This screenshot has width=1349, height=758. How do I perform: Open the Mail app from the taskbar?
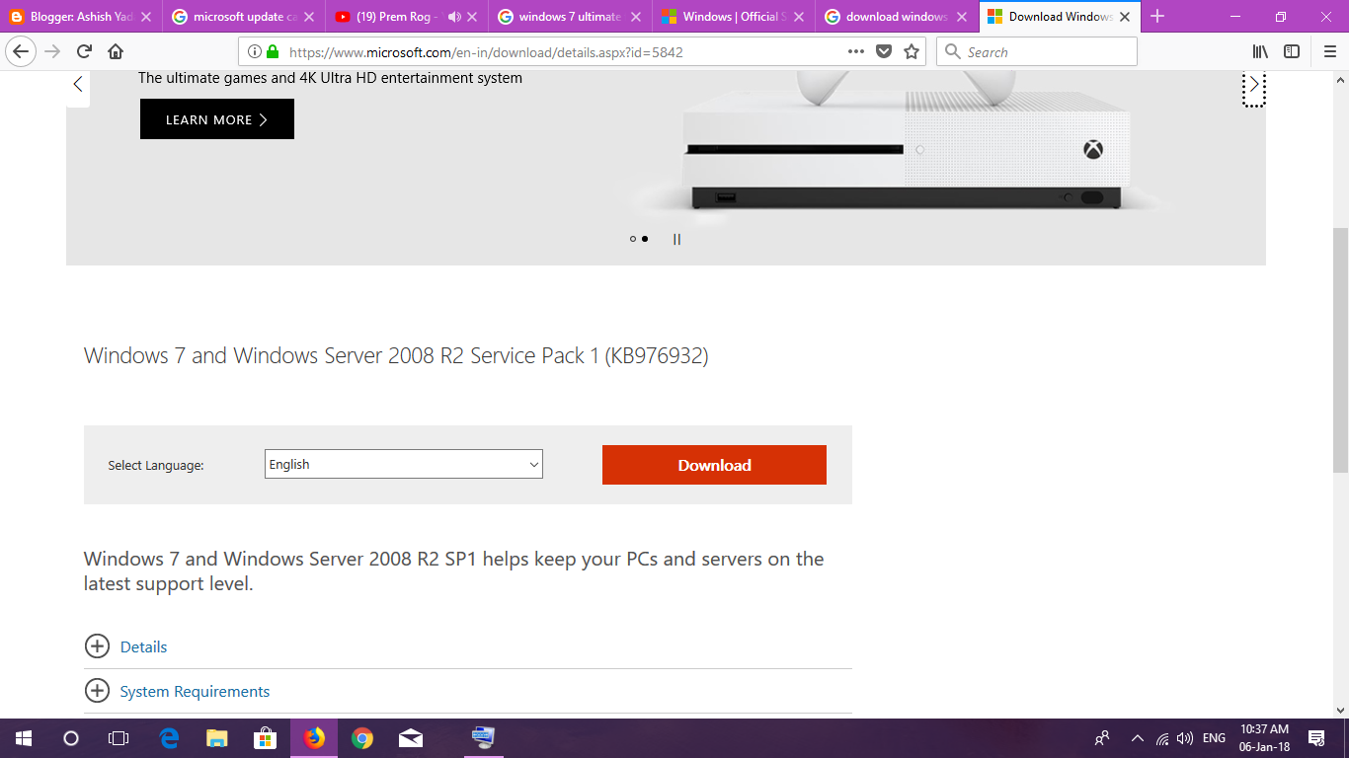tap(411, 738)
